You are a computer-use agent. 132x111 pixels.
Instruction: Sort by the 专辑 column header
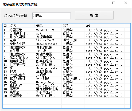click(x=48, y=26)
